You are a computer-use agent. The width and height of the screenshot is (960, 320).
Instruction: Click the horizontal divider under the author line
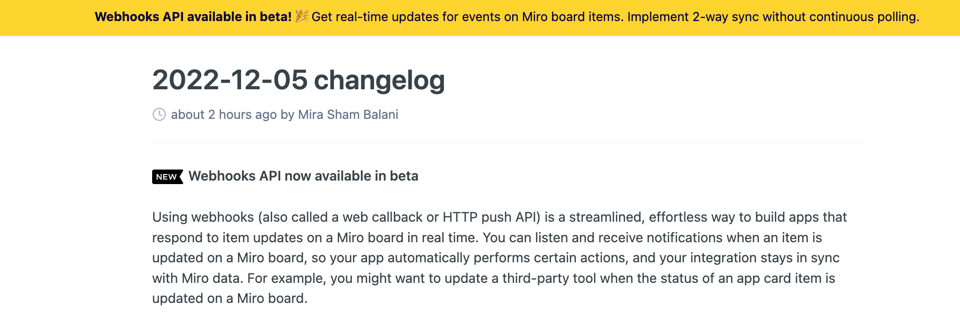(507, 142)
